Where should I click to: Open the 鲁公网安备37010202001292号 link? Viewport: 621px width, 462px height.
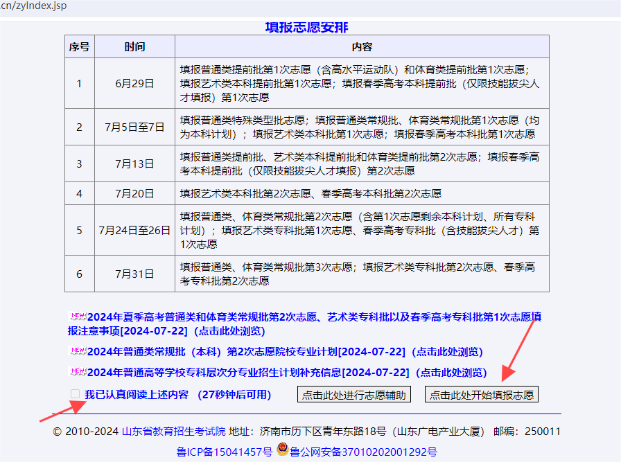click(363, 452)
